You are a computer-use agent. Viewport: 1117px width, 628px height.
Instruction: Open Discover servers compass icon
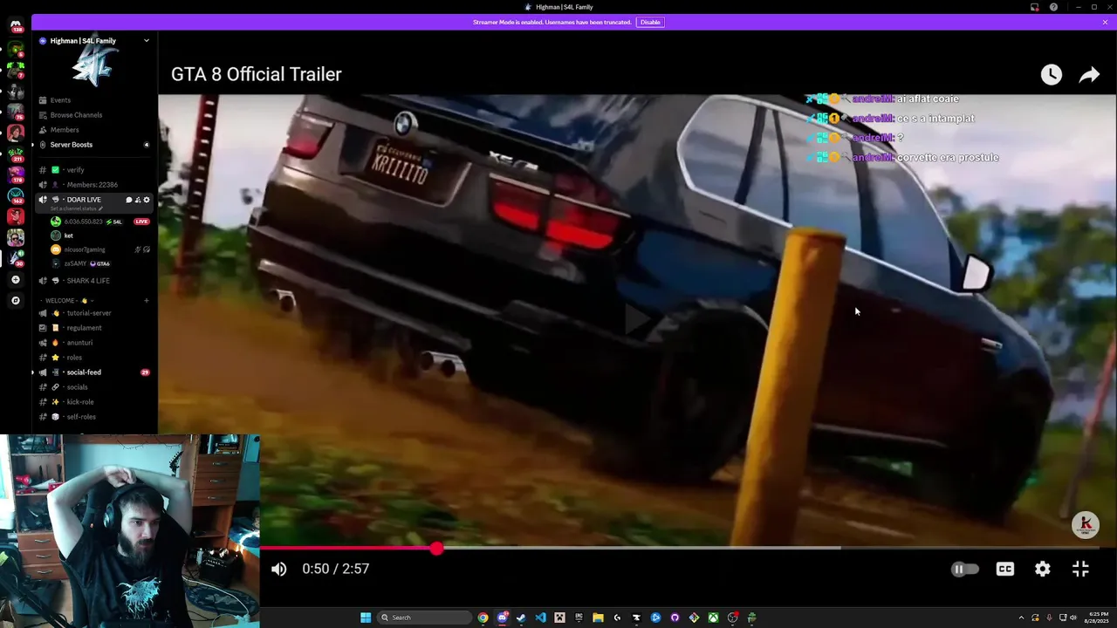click(x=16, y=300)
